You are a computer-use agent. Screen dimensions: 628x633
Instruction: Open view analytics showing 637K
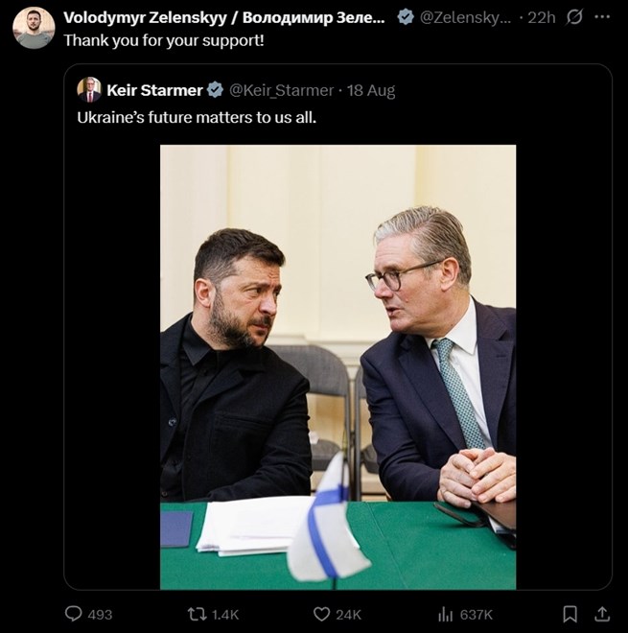coord(446,614)
